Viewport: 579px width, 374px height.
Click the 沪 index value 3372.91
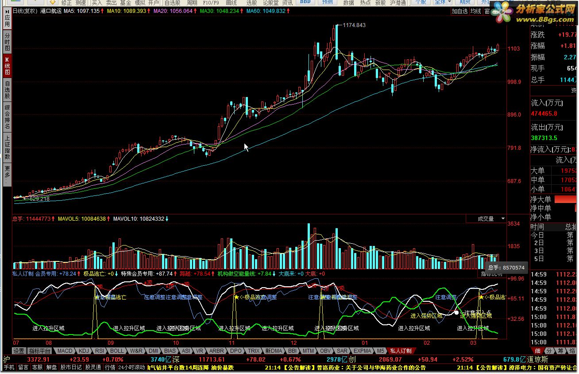39,359
